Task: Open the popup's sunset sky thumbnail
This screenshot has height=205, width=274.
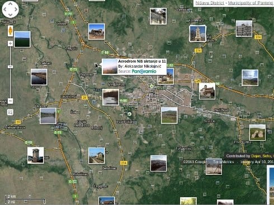Action: click(110, 66)
